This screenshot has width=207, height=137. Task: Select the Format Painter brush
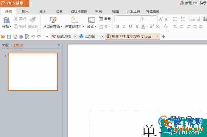(33, 20)
